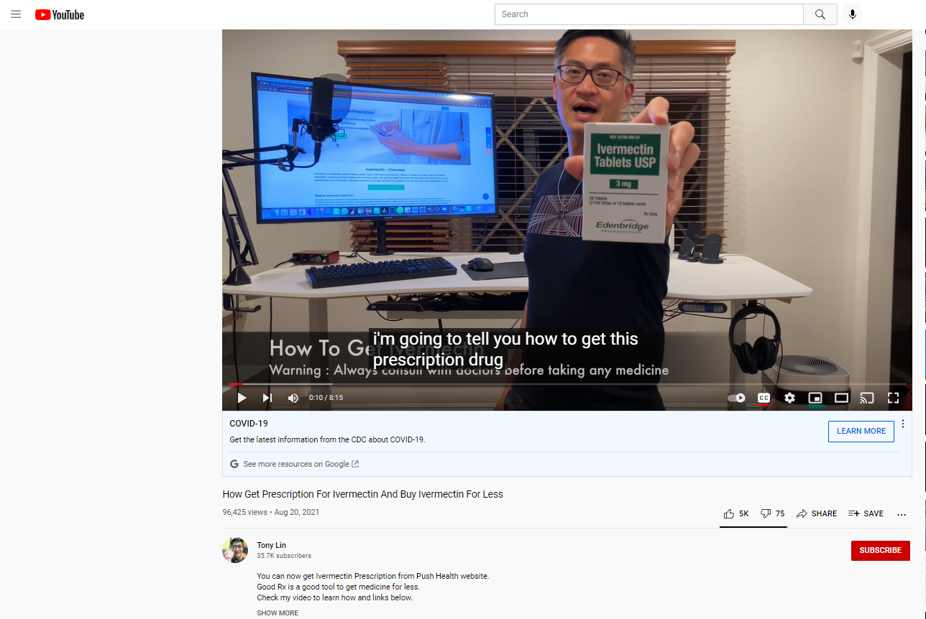Open the miniplayer
Viewport: 926px width, 619px height.
815,398
